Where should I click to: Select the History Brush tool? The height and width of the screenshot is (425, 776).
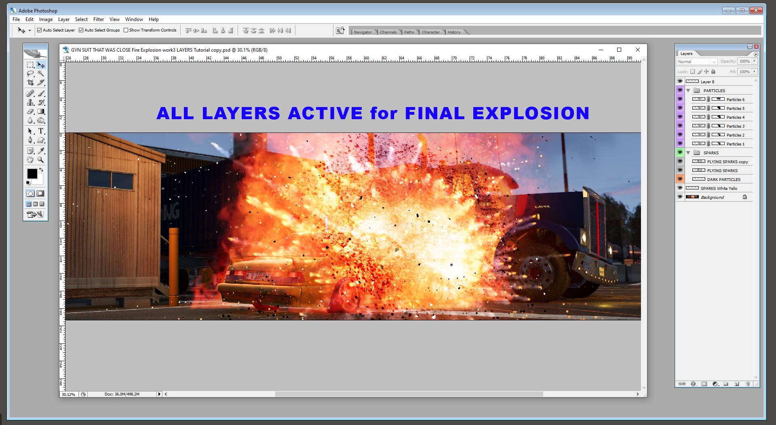[41, 102]
